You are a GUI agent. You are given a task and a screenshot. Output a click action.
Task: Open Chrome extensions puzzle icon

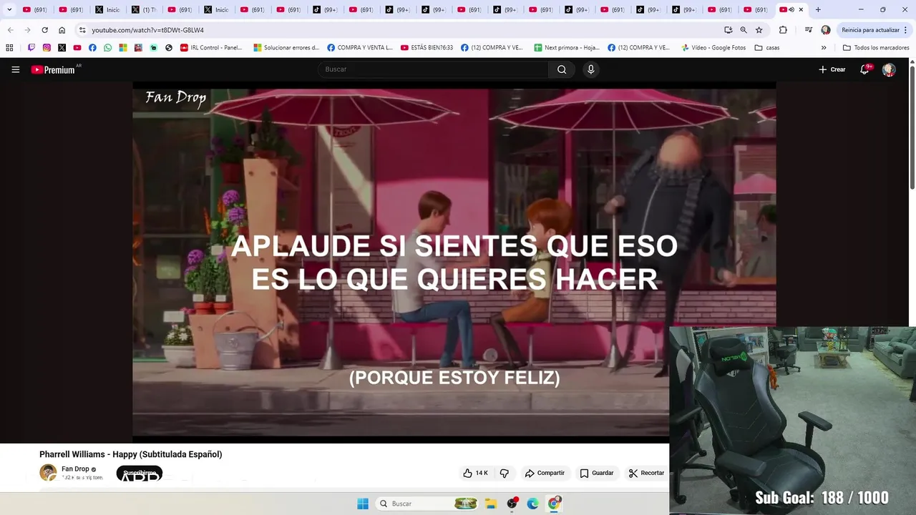[x=783, y=30]
